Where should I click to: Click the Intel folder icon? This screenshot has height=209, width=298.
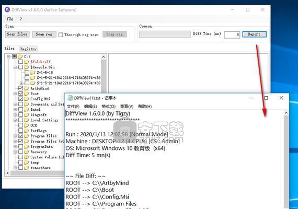tap(27, 109)
